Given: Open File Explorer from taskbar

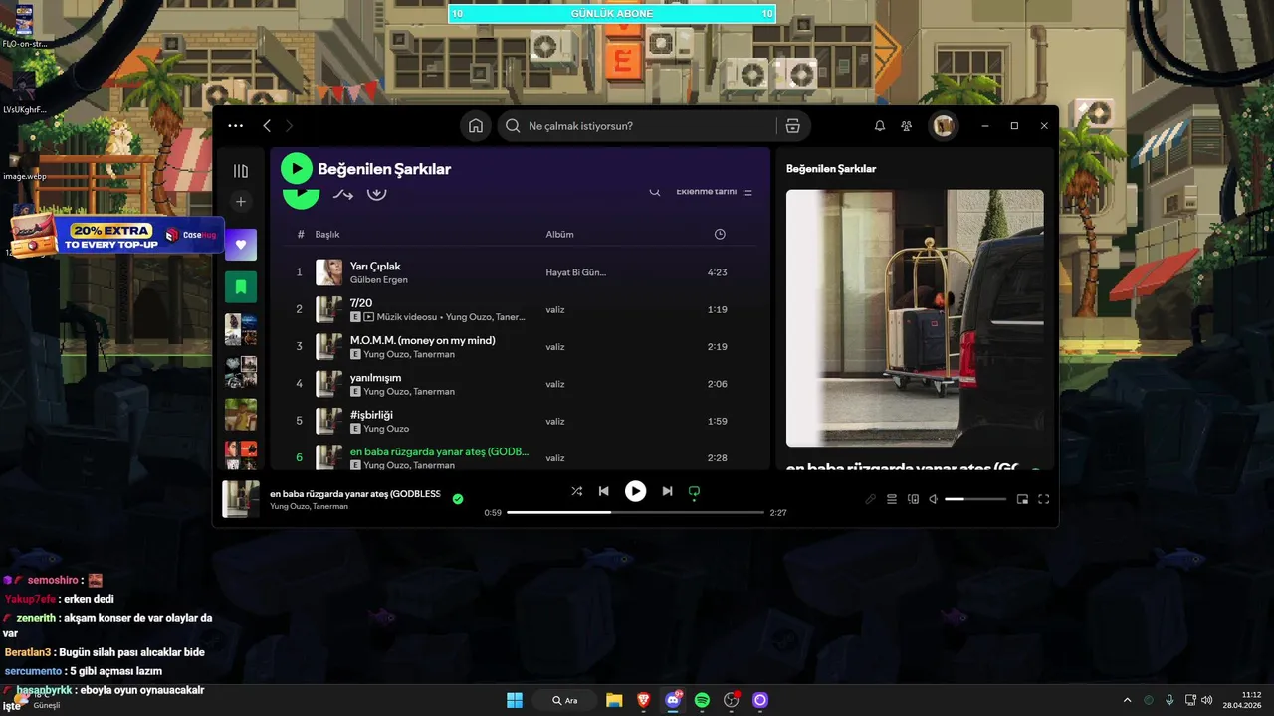Looking at the screenshot, I should (614, 700).
